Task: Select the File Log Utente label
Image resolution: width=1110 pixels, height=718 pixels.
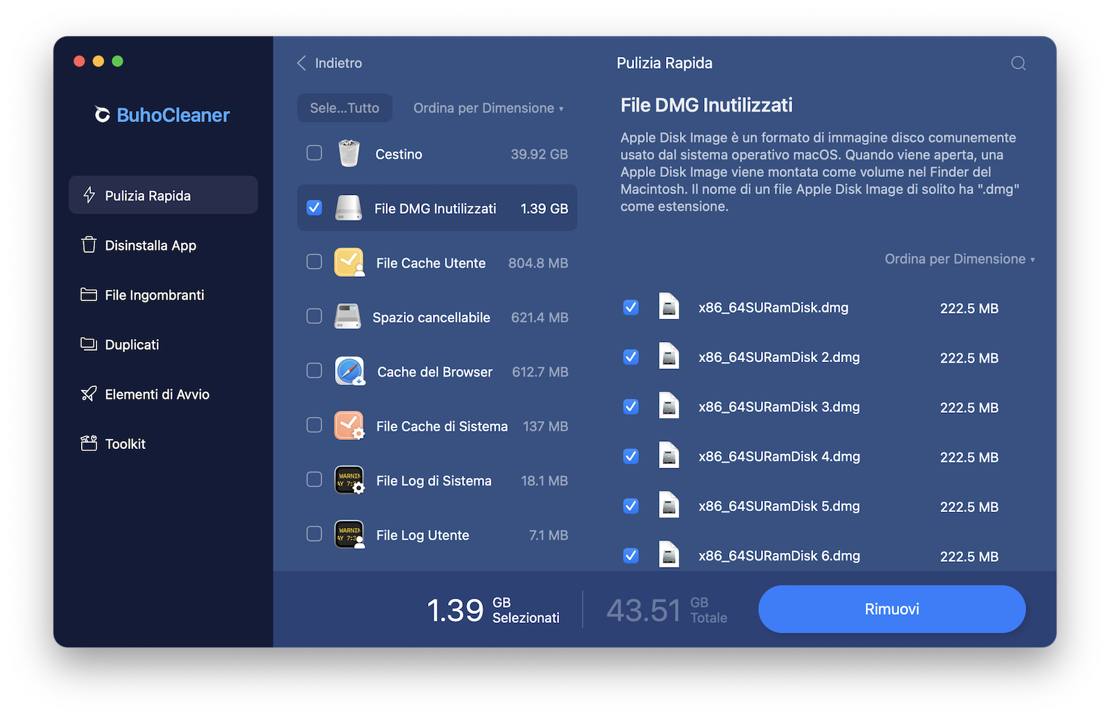Action: (x=422, y=535)
